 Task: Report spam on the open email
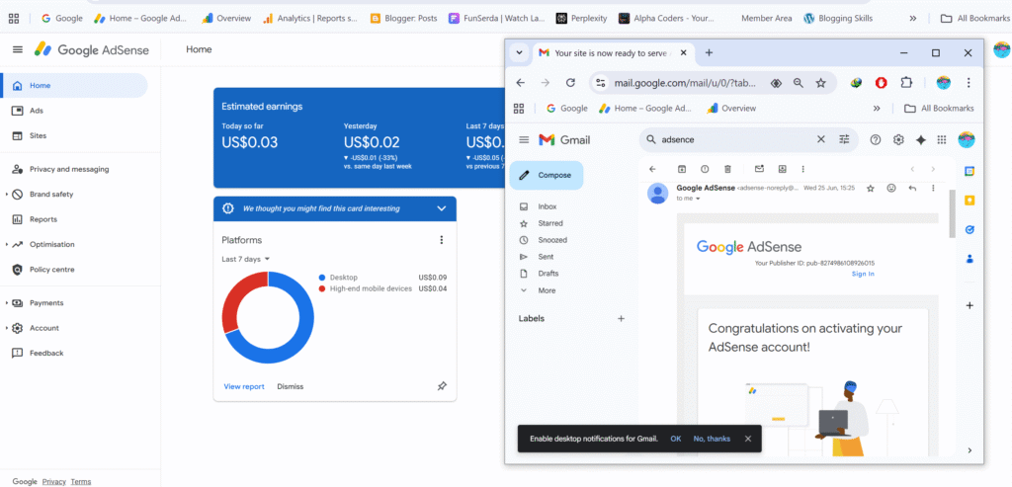705,169
